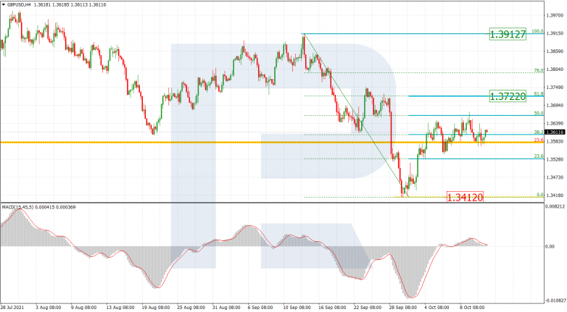Click the Fibonacci 0.0 level label
This screenshot has width=567, height=312.
click(540, 195)
